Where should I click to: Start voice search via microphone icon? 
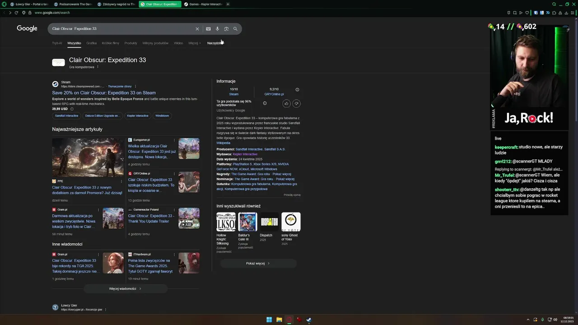coord(217,29)
